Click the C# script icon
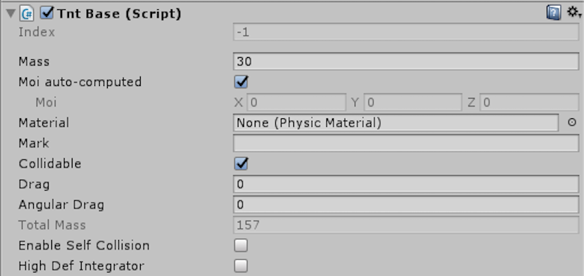This screenshot has width=584, height=276. pyautogui.click(x=27, y=14)
